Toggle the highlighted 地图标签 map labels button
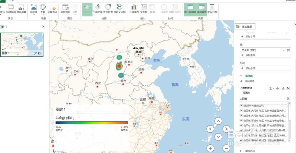Image resolution: width=296 pixels, height=153 pixels. tap(87, 9)
